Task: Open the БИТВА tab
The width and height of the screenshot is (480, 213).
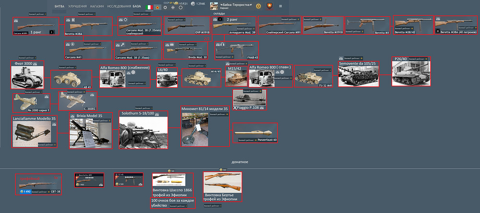Action: pos(60,6)
